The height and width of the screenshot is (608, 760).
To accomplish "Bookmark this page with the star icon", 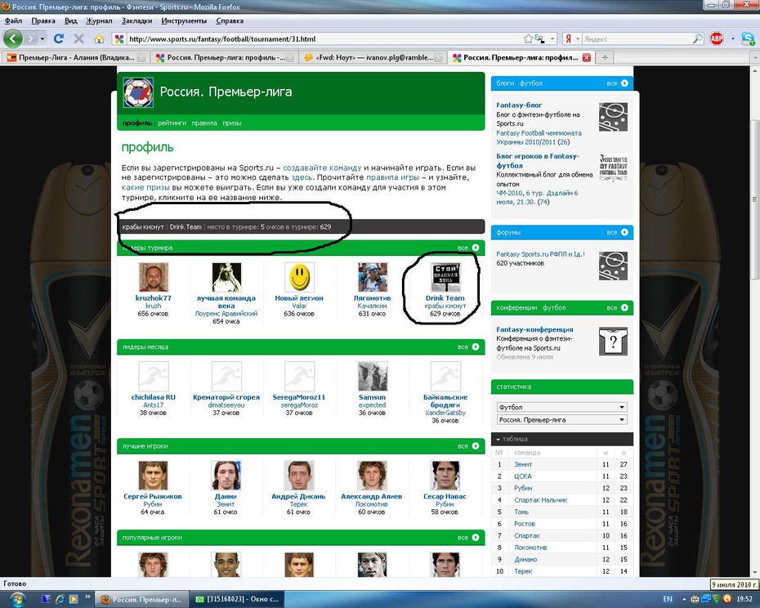I will (x=528, y=38).
